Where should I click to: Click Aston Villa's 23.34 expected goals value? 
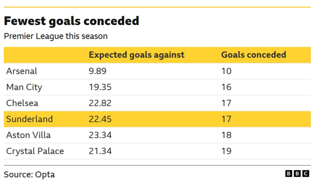pyautogui.click(x=100, y=135)
